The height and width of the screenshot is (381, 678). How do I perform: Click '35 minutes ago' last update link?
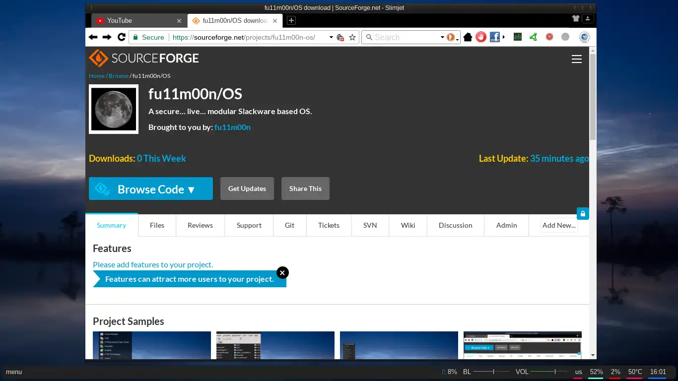click(559, 158)
